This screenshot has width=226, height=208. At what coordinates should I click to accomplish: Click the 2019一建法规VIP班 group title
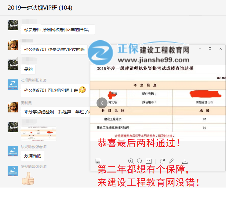[x=40, y=8]
